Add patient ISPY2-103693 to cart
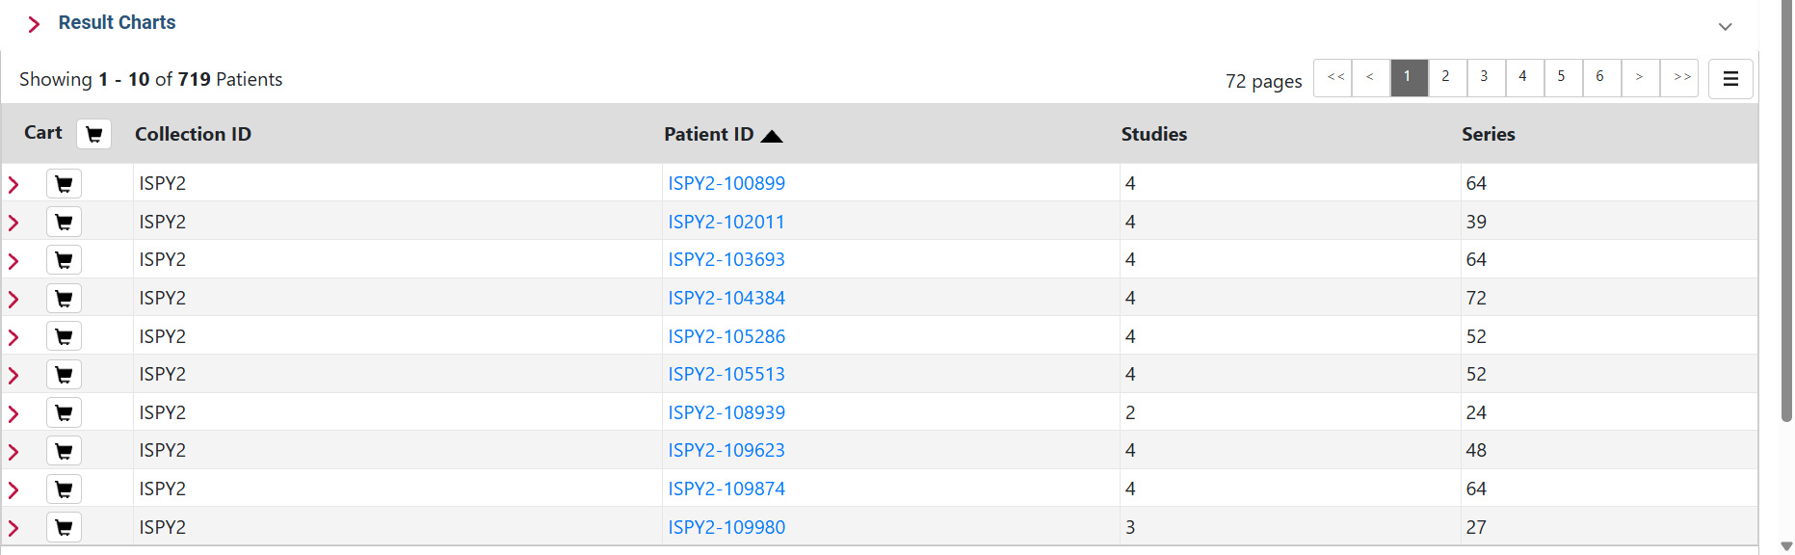The width and height of the screenshot is (1795, 555). point(64,260)
